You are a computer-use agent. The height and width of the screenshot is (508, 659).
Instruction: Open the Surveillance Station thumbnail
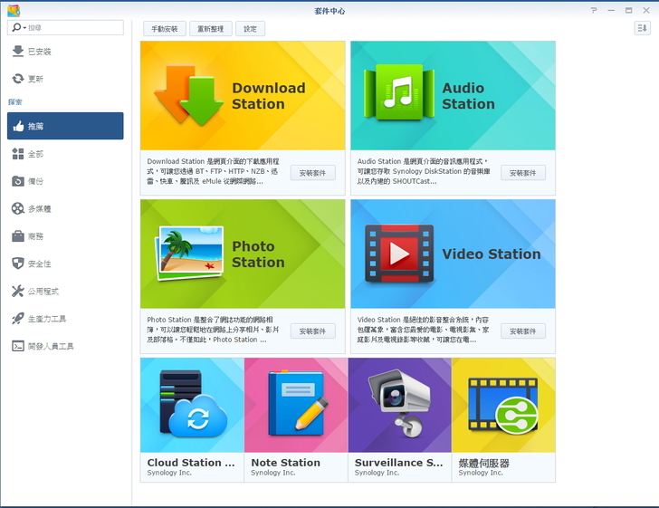pyautogui.click(x=399, y=406)
